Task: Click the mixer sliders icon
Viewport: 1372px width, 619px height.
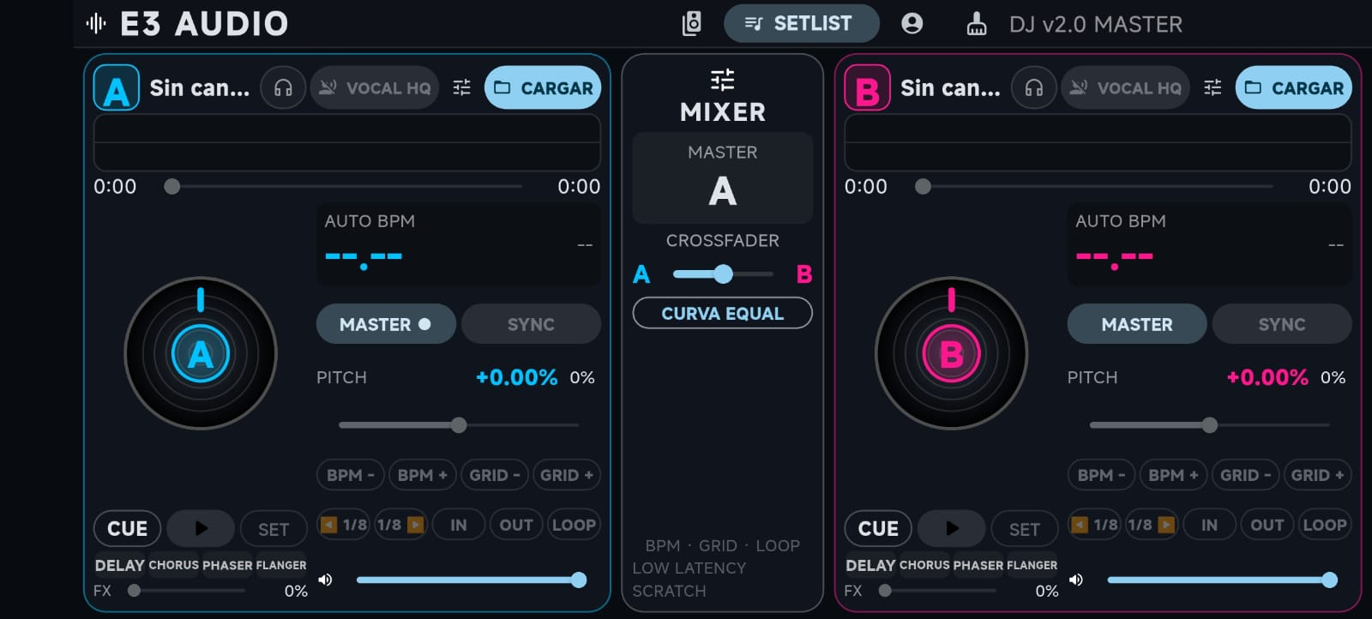Action: [x=723, y=81]
